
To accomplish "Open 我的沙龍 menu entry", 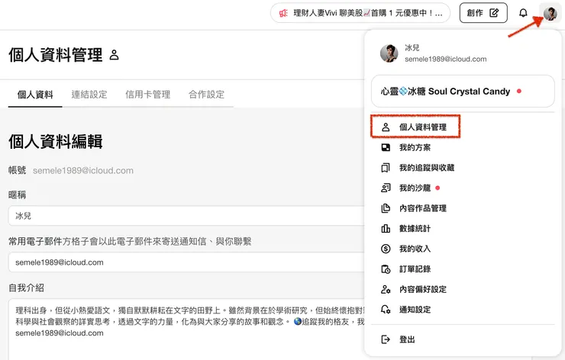I will pos(415,188).
